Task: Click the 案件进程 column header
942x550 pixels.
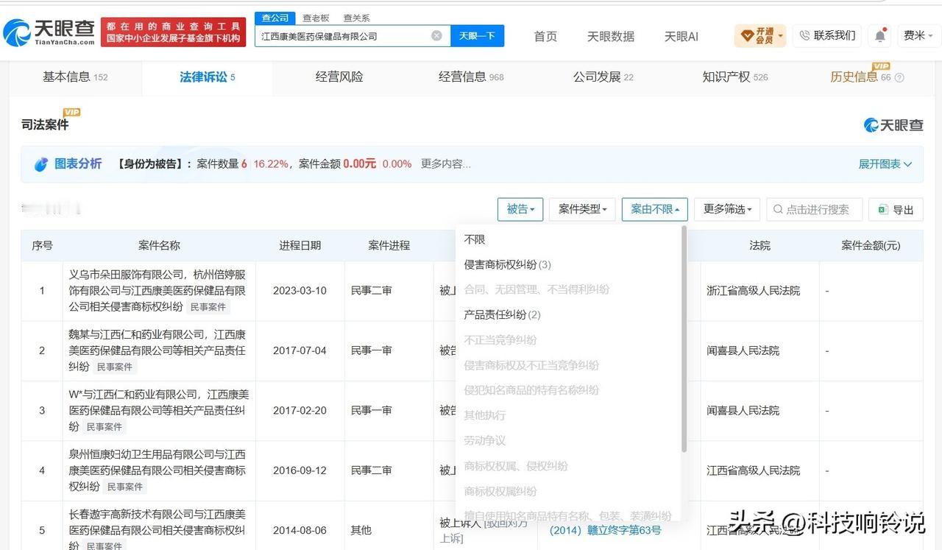Action: coord(389,245)
